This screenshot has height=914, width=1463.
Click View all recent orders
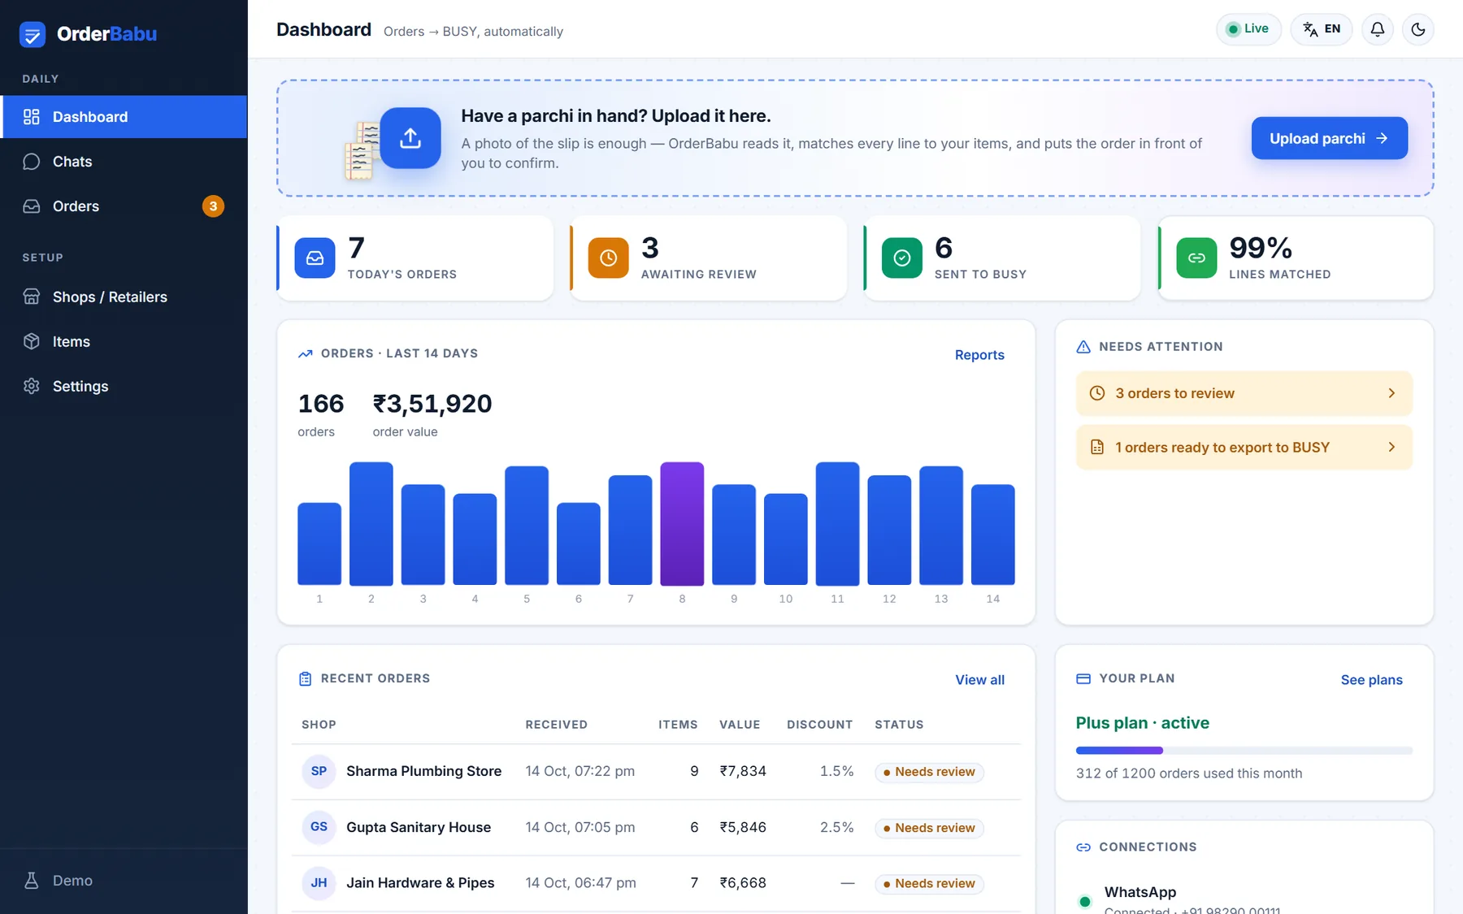click(x=979, y=680)
